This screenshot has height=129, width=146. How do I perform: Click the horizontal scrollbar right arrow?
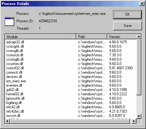point(134,121)
